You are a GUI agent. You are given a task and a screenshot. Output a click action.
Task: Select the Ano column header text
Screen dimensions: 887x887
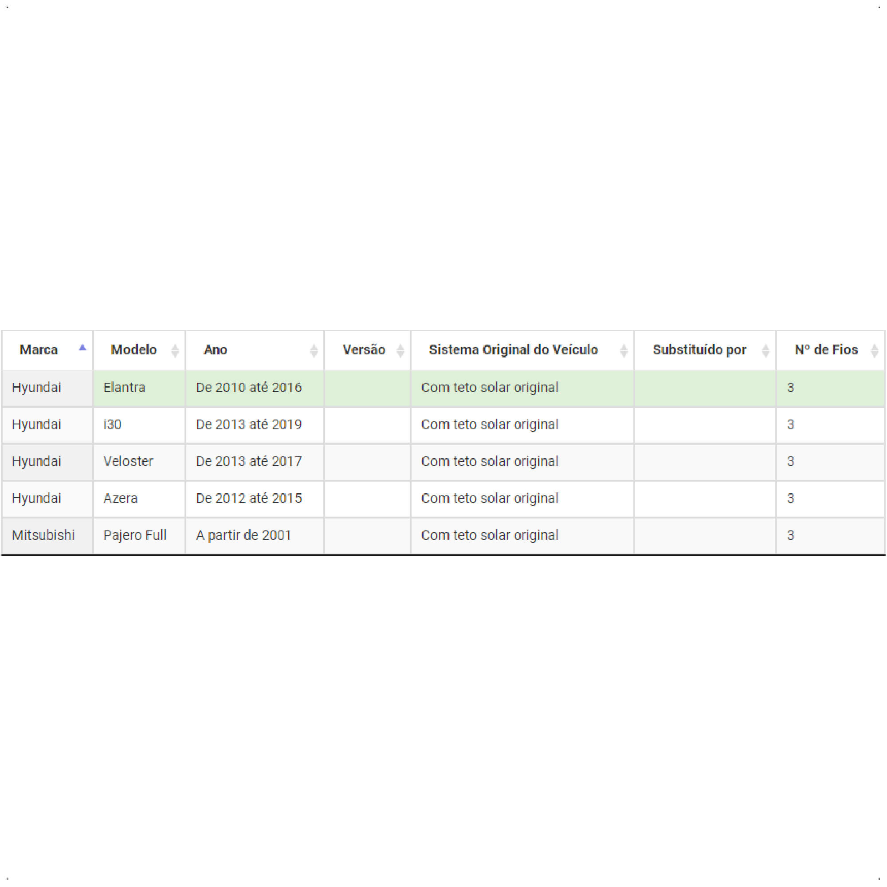pos(216,350)
